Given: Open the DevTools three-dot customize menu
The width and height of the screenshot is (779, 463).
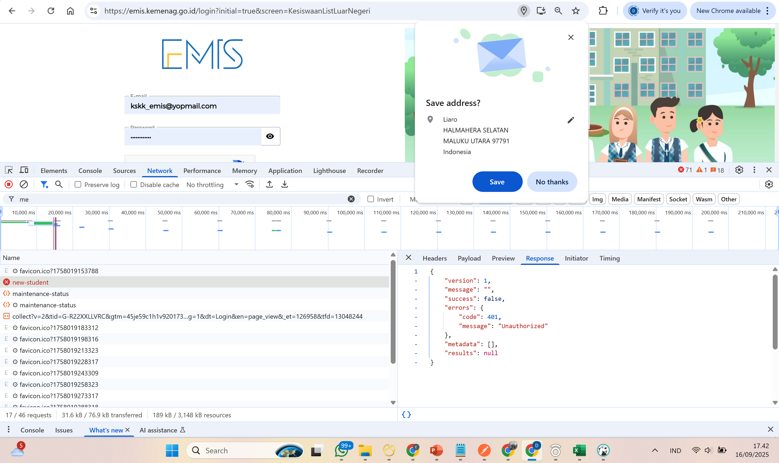Looking at the screenshot, I should [x=754, y=170].
